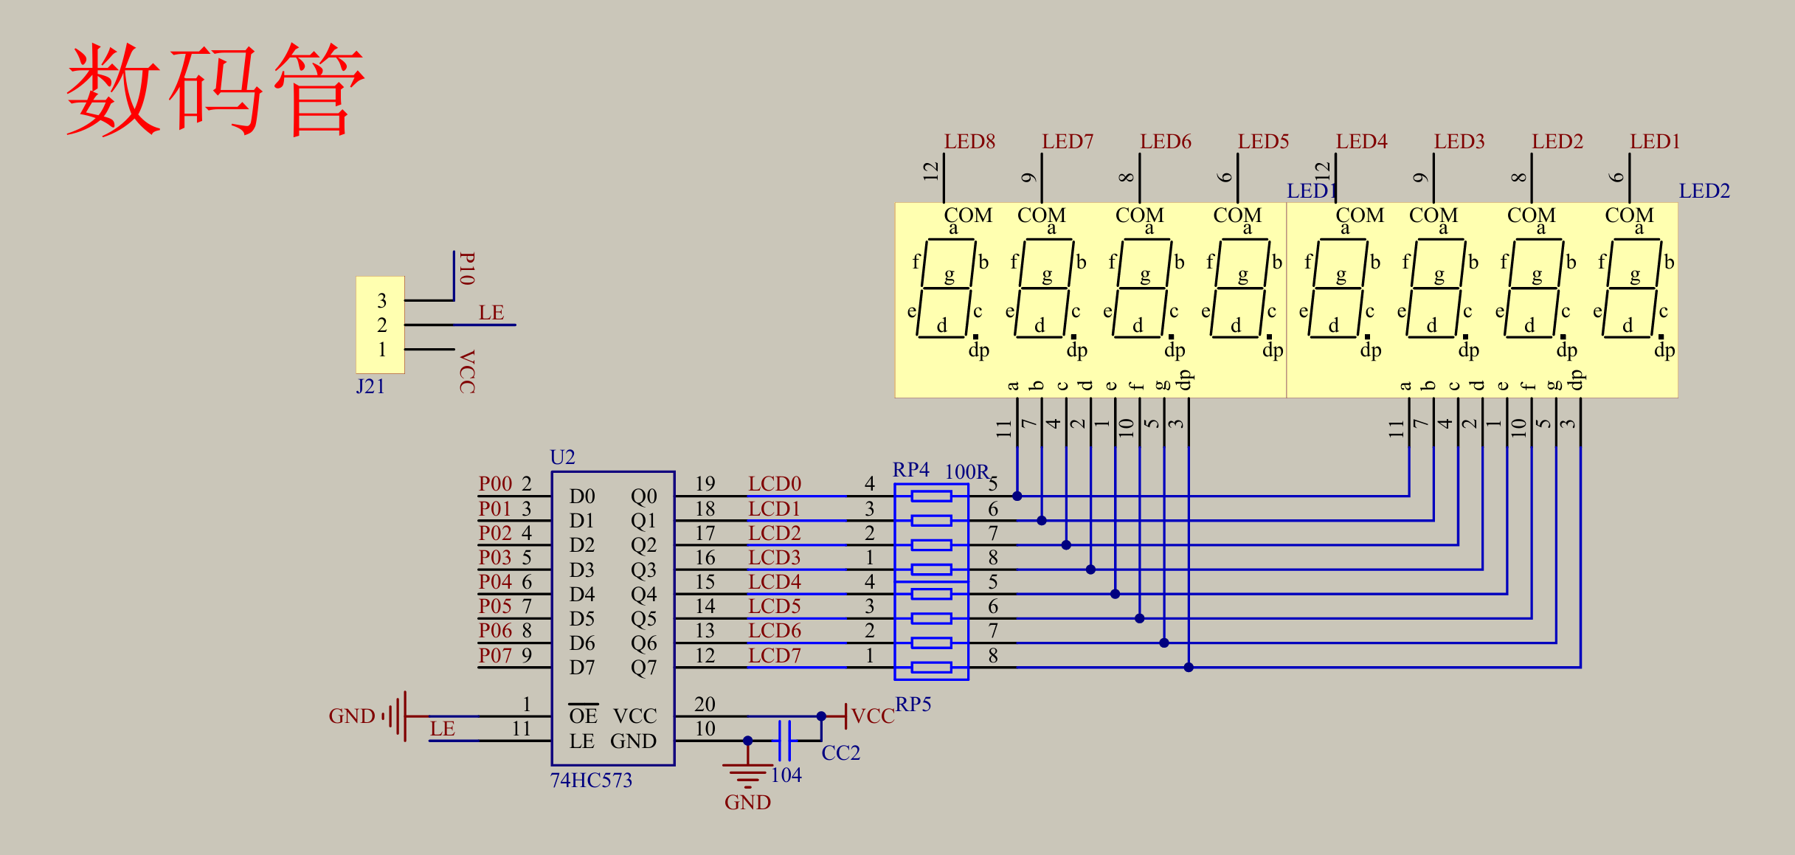Click the GND ground symbol below capacitor
1795x855 pixels.
pos(747,774)
